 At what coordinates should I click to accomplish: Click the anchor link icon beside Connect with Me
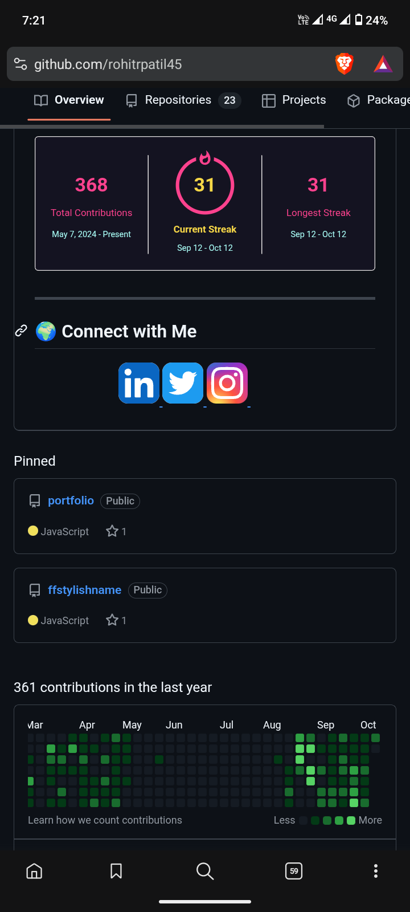click(21, 331)
